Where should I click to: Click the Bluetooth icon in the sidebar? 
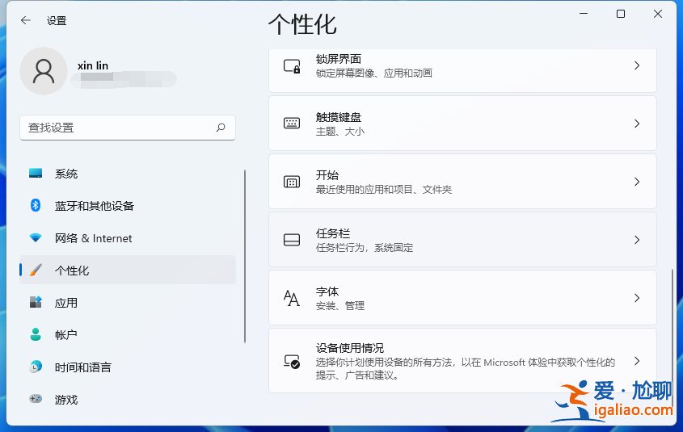36,205
